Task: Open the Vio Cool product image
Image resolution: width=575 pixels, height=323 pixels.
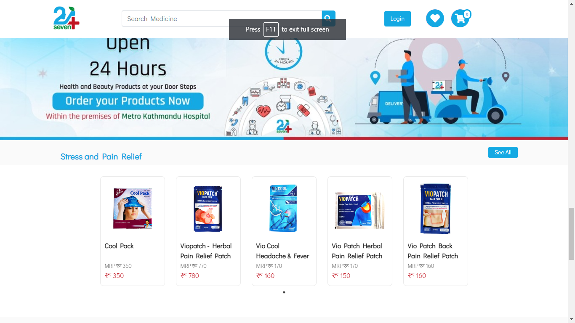Action: [x=284, y=208]
